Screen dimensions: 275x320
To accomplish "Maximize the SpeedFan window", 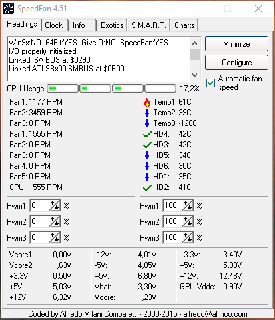I will pyautogui.click(x=228, y=9).
